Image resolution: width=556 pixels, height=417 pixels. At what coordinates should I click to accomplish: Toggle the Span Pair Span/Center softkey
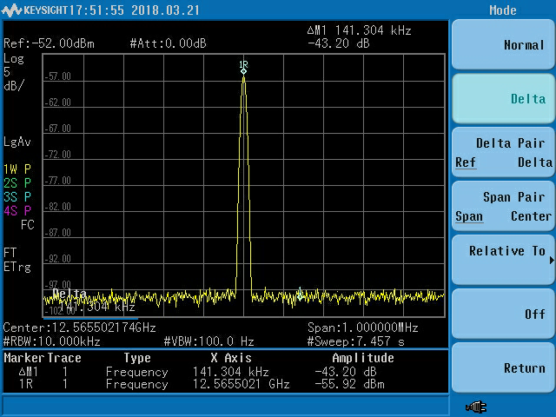click(503, 207)
